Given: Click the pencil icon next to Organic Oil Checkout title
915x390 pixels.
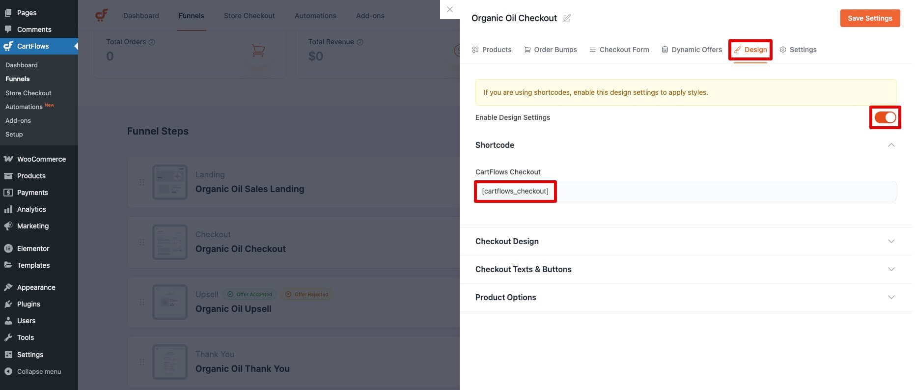Looking at the screenshot, I should pyautogui.click(x=566, y=18).
